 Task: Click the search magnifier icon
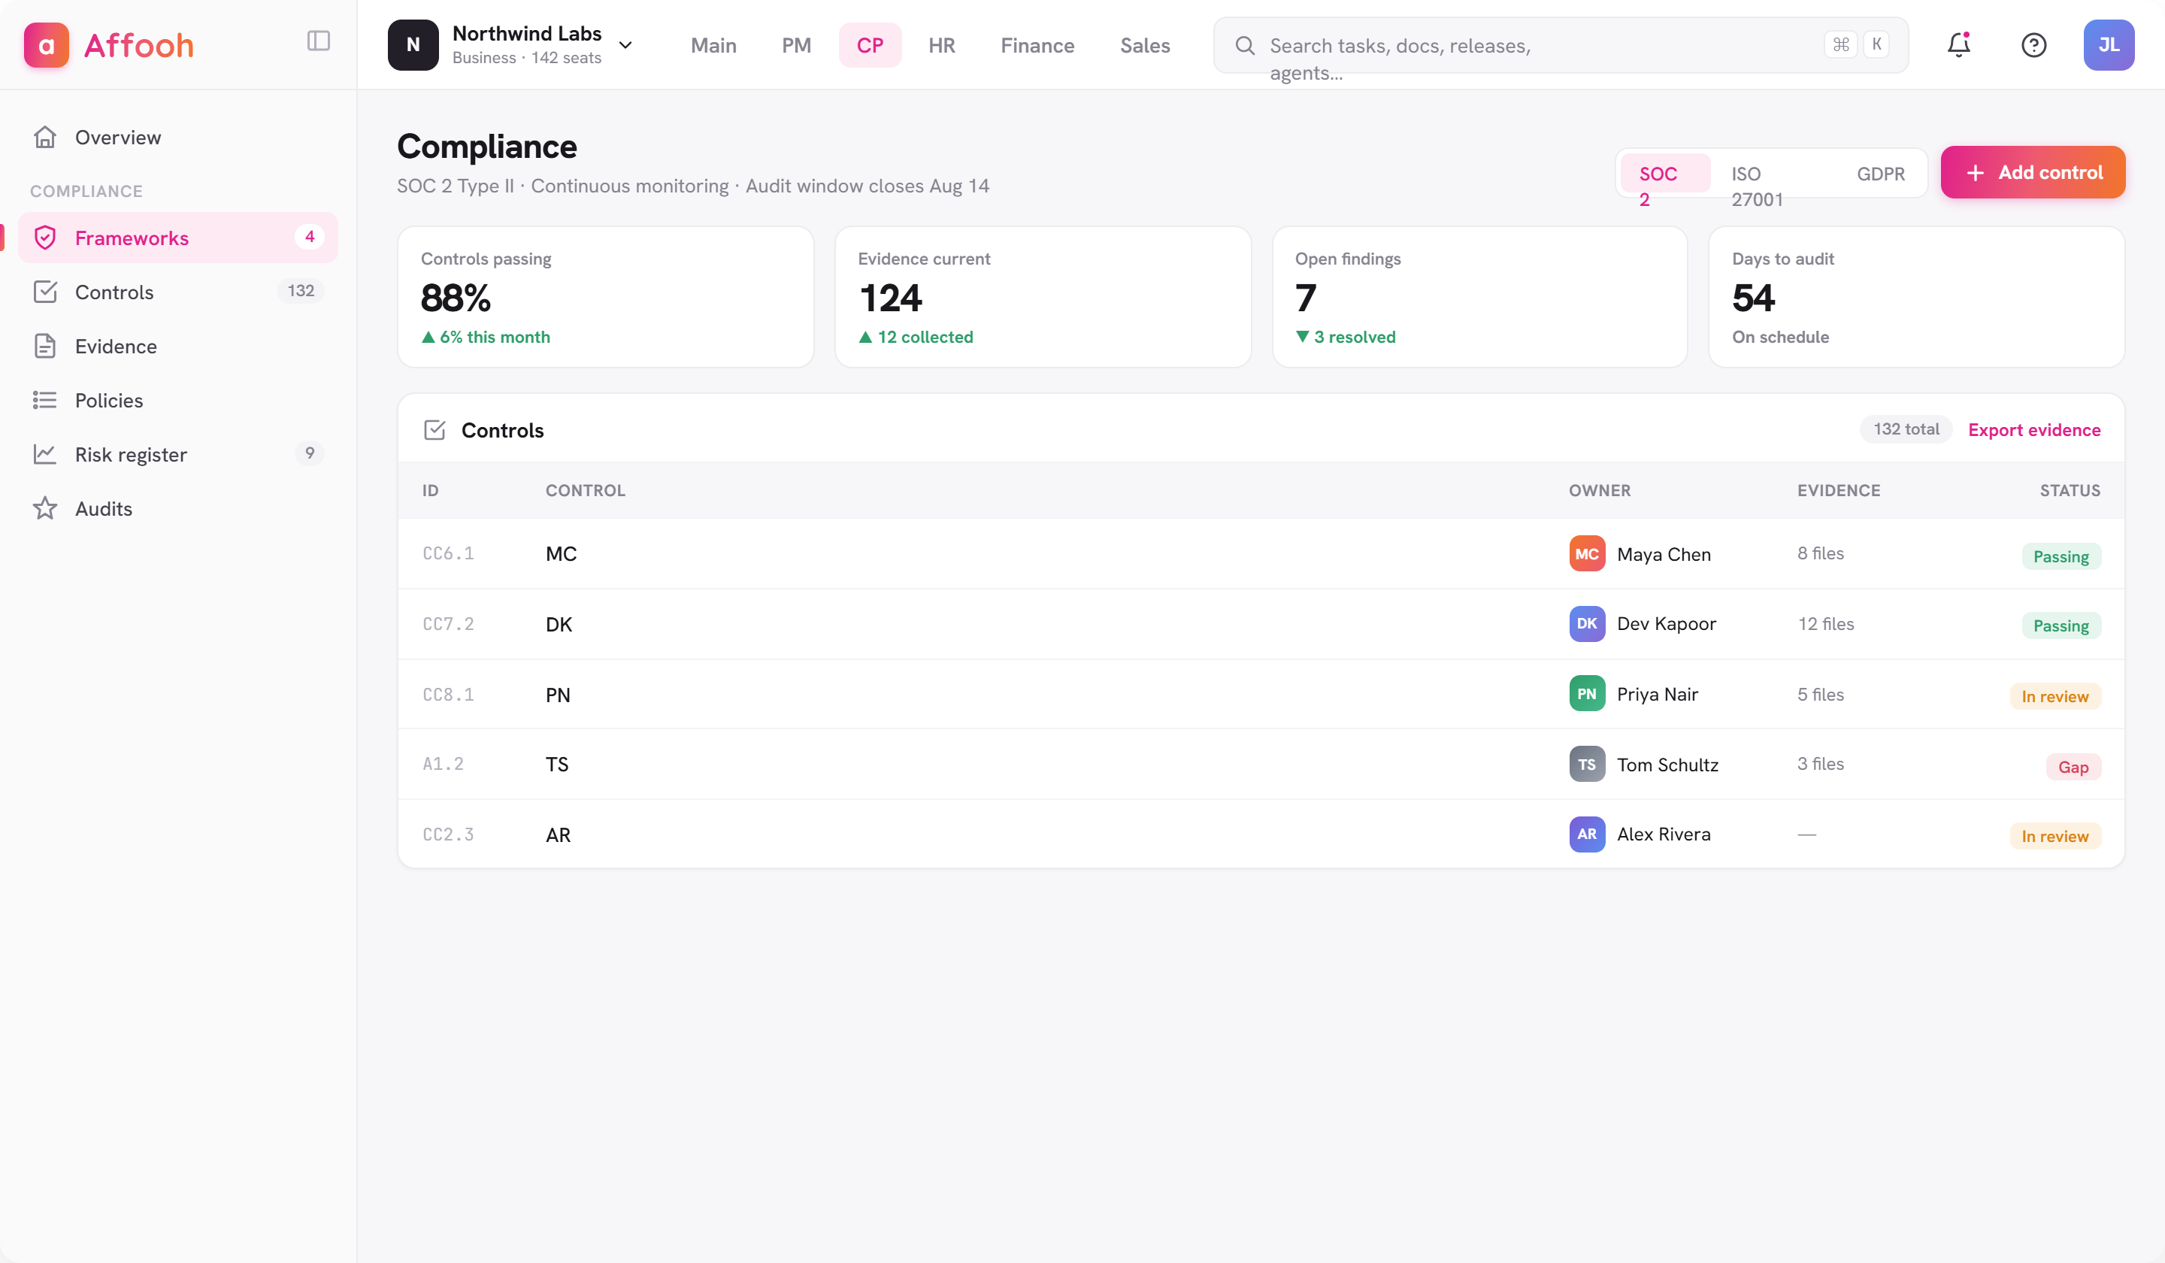[1245, 46]
